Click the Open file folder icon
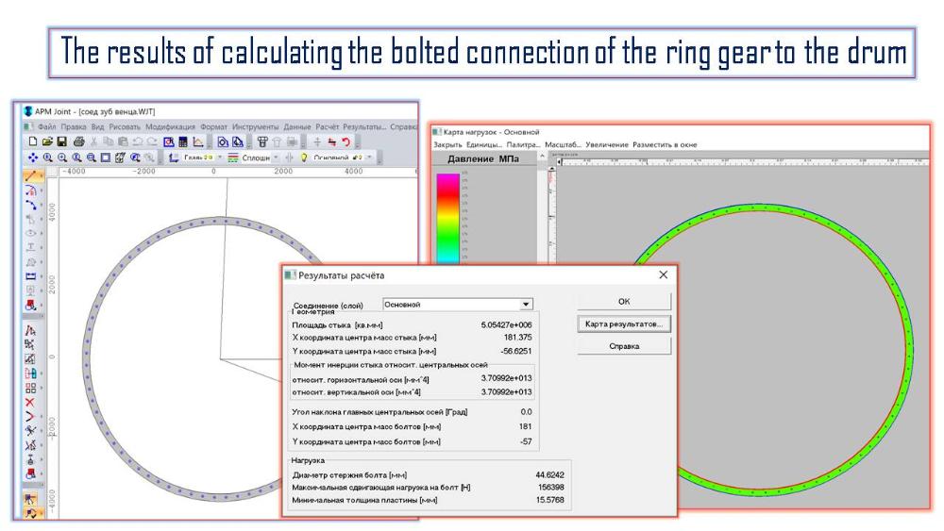The height and width of the screenshot is (531, 944). pos(46,141)
